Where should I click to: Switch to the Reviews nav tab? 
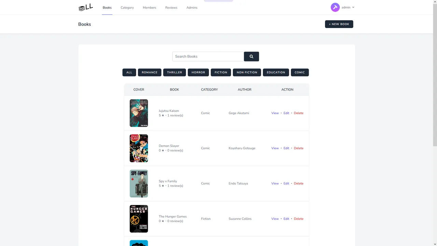[x=171, y=8]
